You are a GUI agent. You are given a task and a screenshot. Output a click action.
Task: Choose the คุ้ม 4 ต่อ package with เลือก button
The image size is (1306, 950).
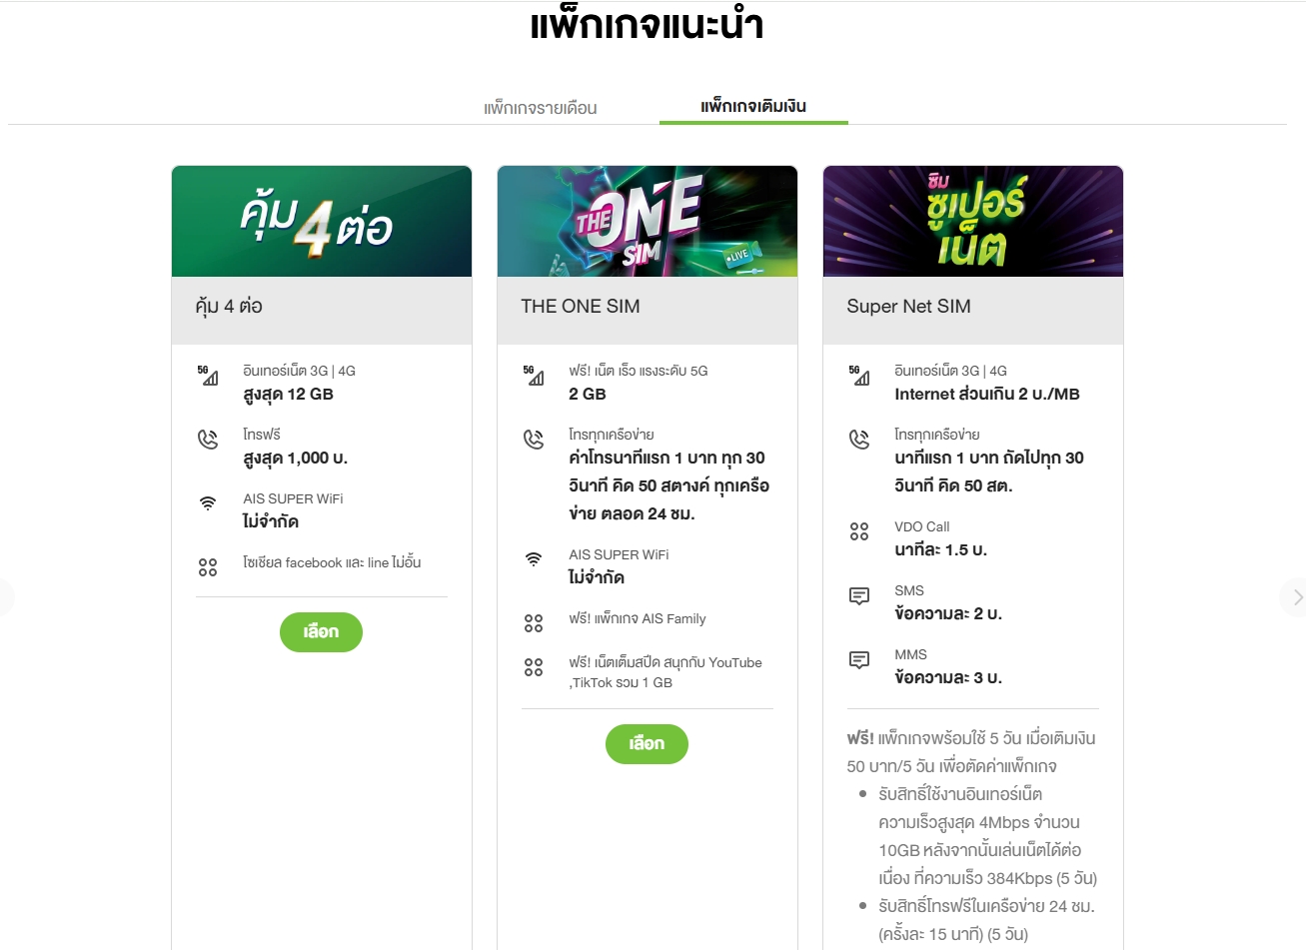coord(321,632)
